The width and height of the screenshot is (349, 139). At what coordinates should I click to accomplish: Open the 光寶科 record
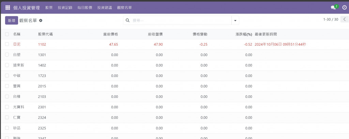[x=19, y=107]
